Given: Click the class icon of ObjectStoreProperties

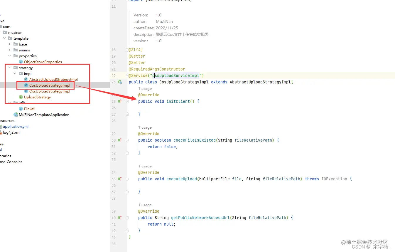Looking at the screenshot, I should 21,62.
